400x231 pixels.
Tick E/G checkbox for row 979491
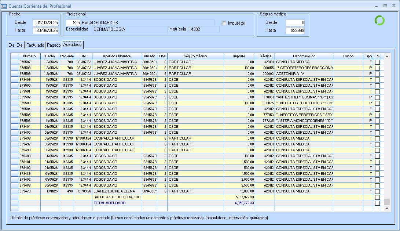pos(377,162)
